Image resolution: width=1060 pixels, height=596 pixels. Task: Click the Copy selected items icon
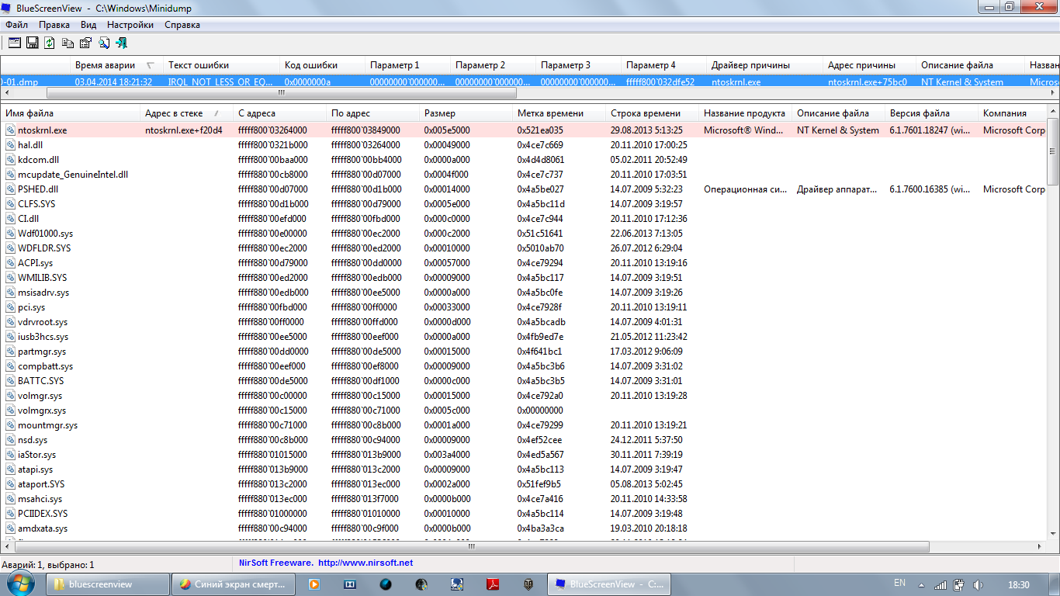coord(68,43)
